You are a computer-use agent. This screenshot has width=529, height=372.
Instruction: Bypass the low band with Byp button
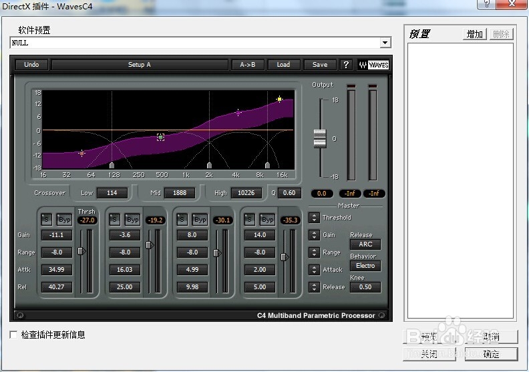(64, 220)
